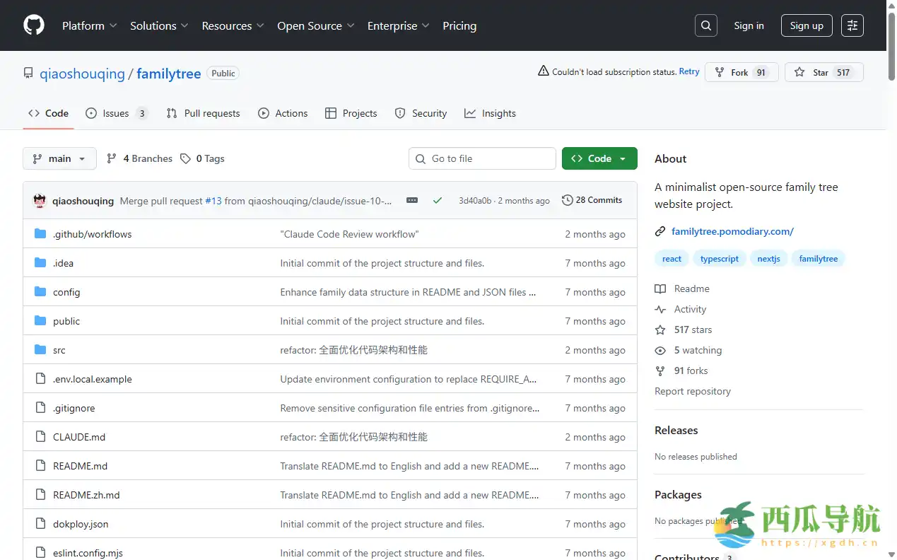The image size is (897, 560).
Task: Expand the Platform navigation menu
Action: (89, 25)
